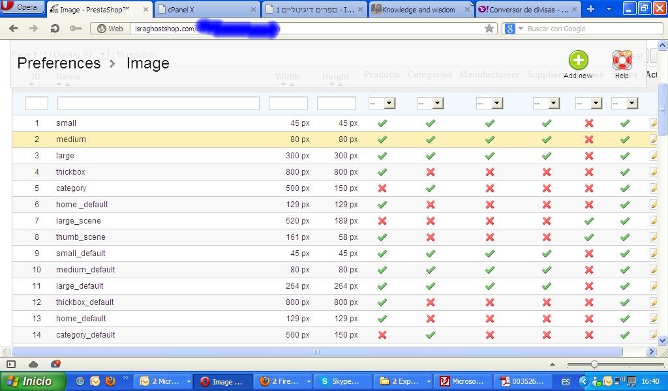
Task: Click the Preferences breadcrumb link
Action: [59, 63]
